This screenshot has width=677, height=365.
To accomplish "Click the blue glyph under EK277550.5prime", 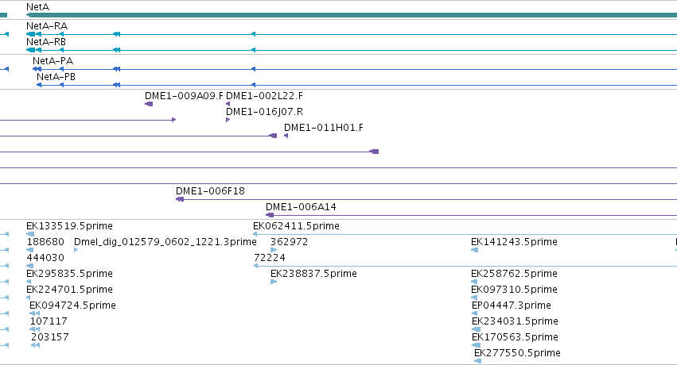I will click(477, 361).
